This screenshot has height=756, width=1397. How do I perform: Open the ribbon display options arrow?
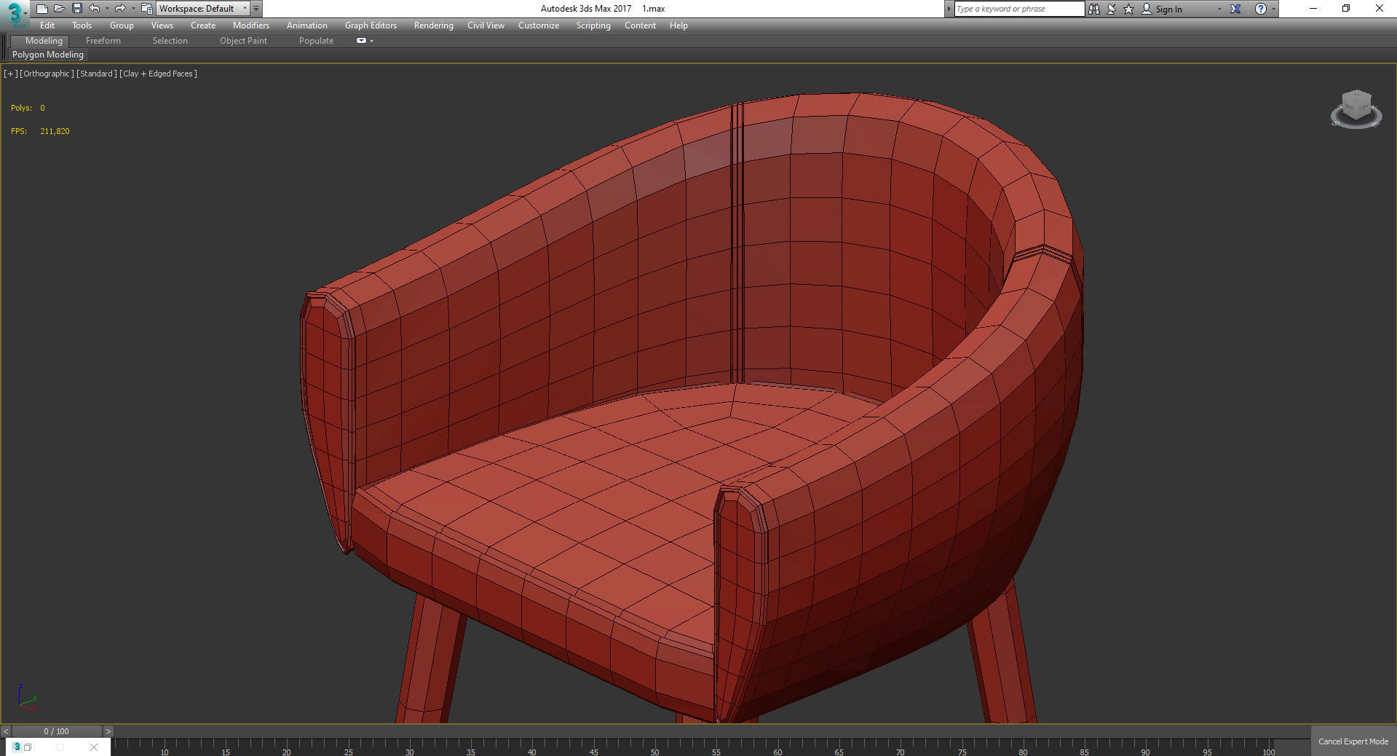[x=372, y=41]
